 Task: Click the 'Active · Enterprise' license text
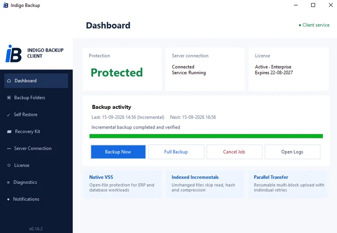(x=273, y=67)
